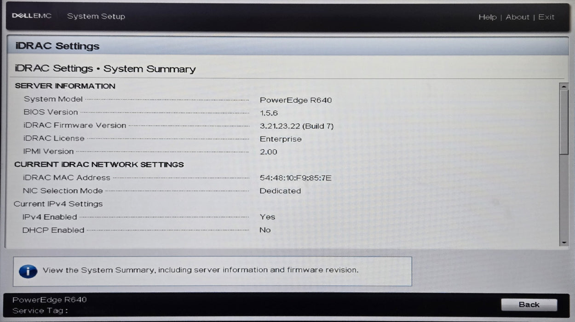Click the PowerEdge R640 footer text

(x=49, y=300)
